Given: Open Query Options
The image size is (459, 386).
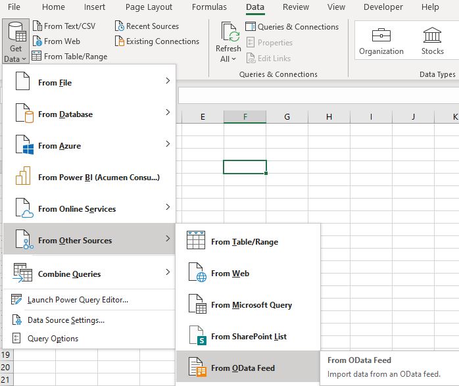Looking at the screenshot, I should (89, 338).
